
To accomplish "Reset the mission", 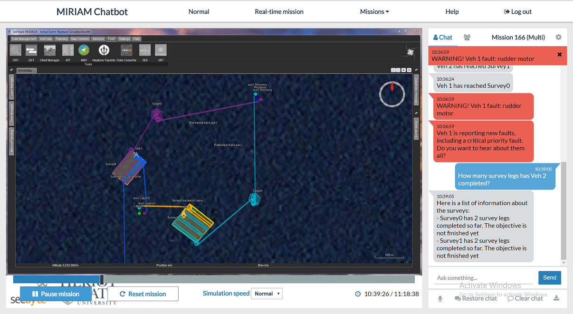I will (143, 294).
